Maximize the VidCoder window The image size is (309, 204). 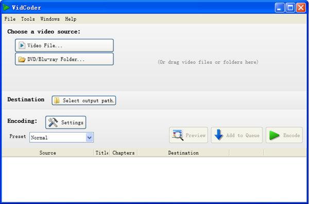[290, 8]
